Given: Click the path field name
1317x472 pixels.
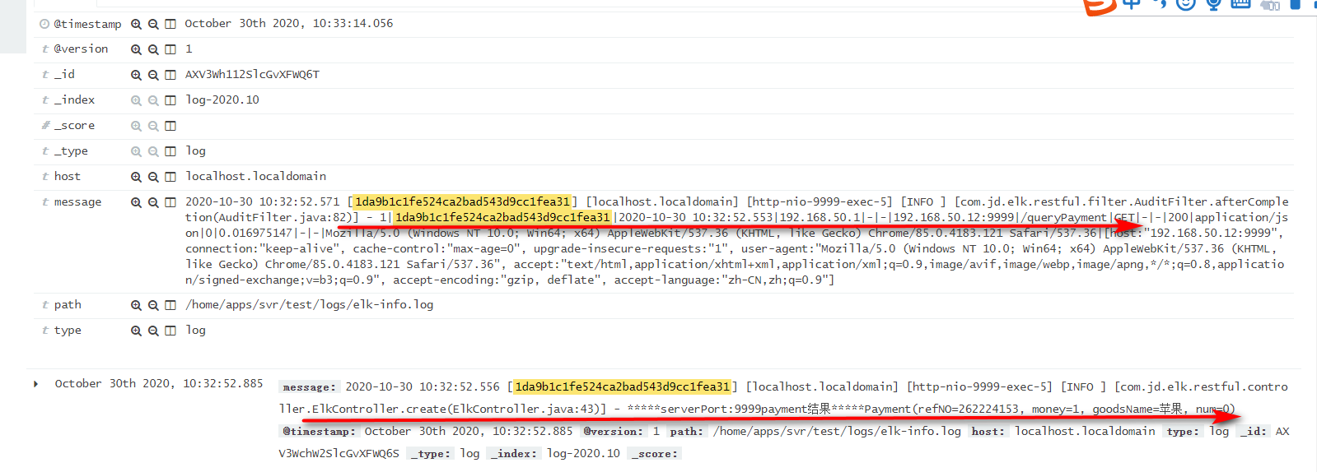Looking at the screenshot, I should pyautogui.click(x=68, y=305).
